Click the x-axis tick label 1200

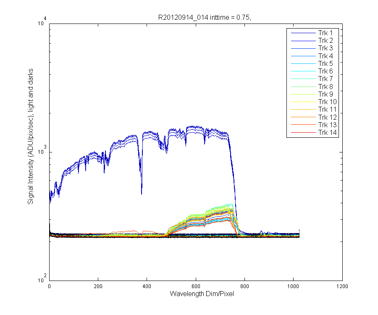(x=342, y=286)
